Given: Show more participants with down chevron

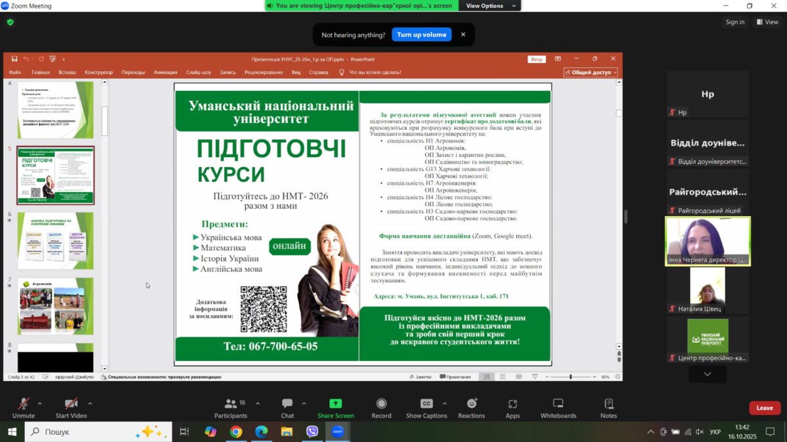Looking at the screenshot, I should (707, 374).
